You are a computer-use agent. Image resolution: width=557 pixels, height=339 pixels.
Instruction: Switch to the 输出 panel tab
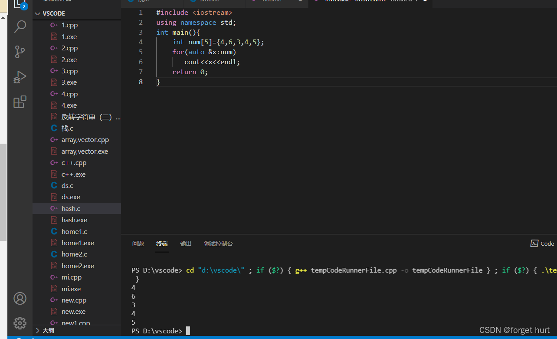(186, 244)
